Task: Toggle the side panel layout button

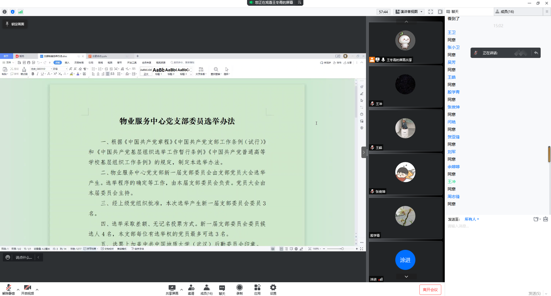Action: click(x=440, y=12)
